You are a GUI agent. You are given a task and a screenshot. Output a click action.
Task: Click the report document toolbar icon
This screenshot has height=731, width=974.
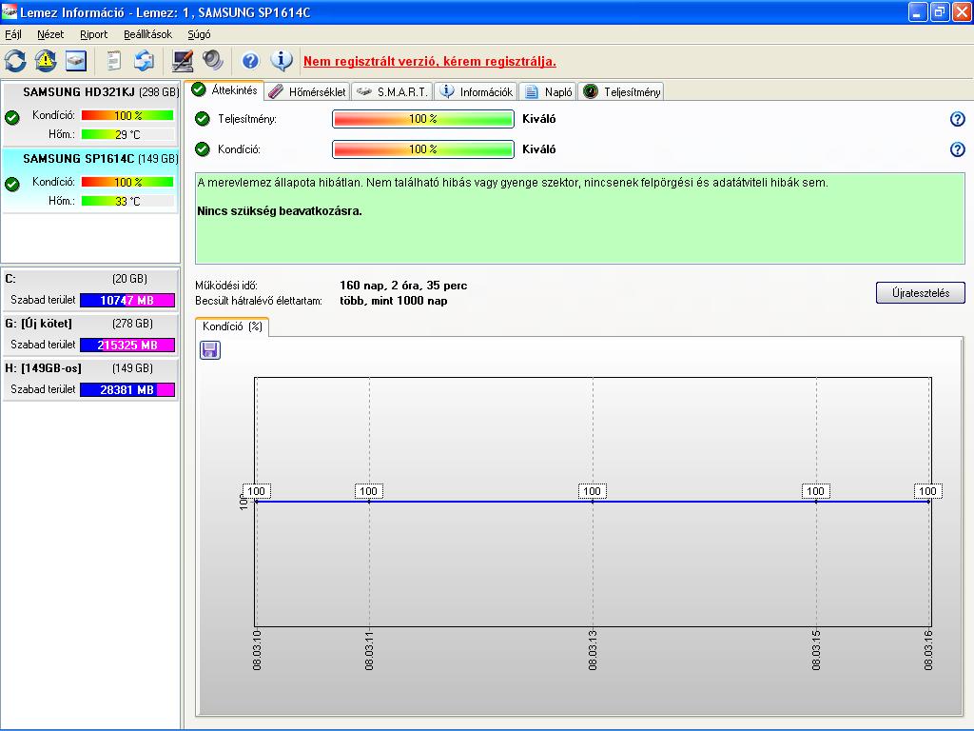coord(113,60)
